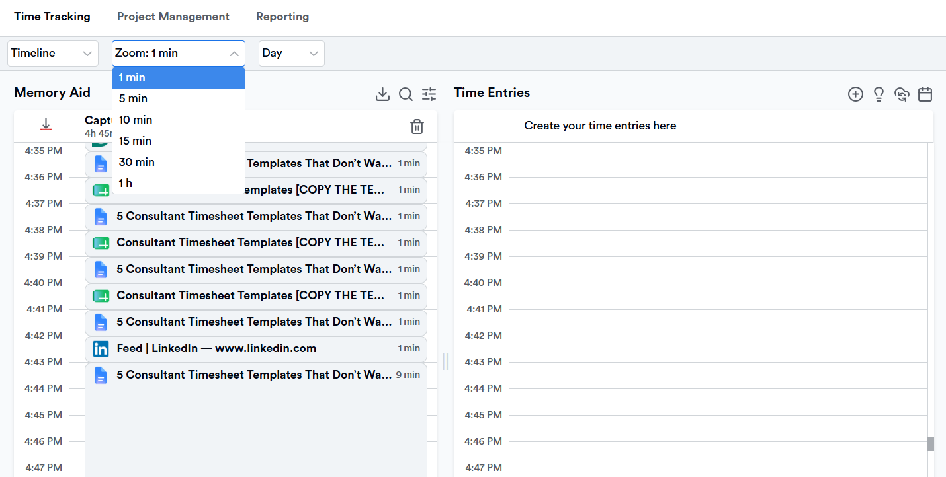Select 5 min zoom option
The height and width of the screenshot is (477, 946).
[x=179, y=98]
